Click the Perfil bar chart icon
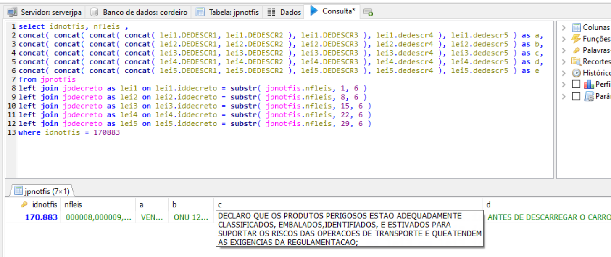Image resolution: width=611 pixels, height=257 pixels. tap(589, 85)
